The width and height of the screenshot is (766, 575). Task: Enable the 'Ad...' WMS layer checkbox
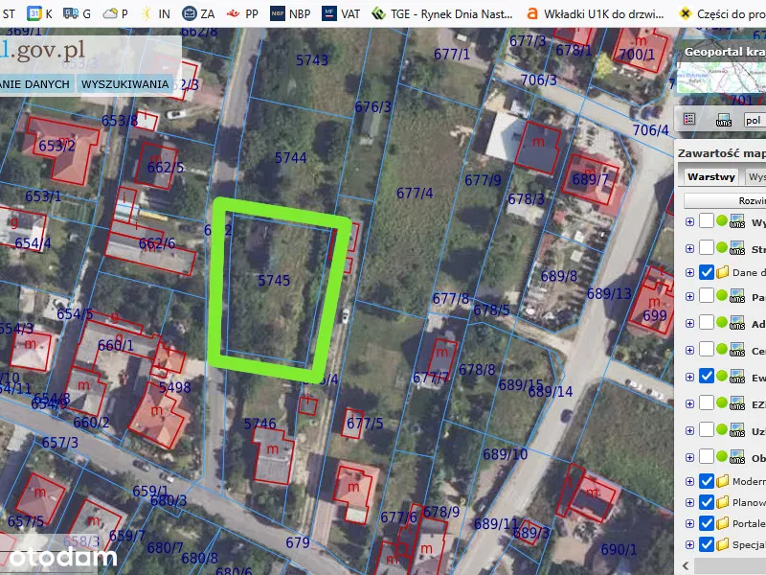(707, 324)
